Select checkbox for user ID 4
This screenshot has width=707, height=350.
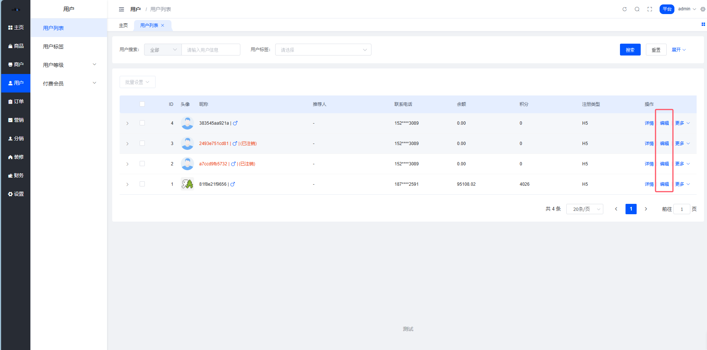point(142,123)
